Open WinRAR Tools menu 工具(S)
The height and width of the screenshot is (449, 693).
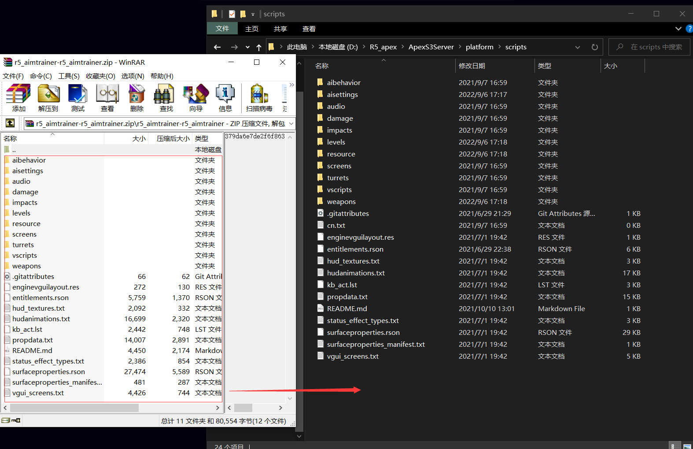coord(69,76)
